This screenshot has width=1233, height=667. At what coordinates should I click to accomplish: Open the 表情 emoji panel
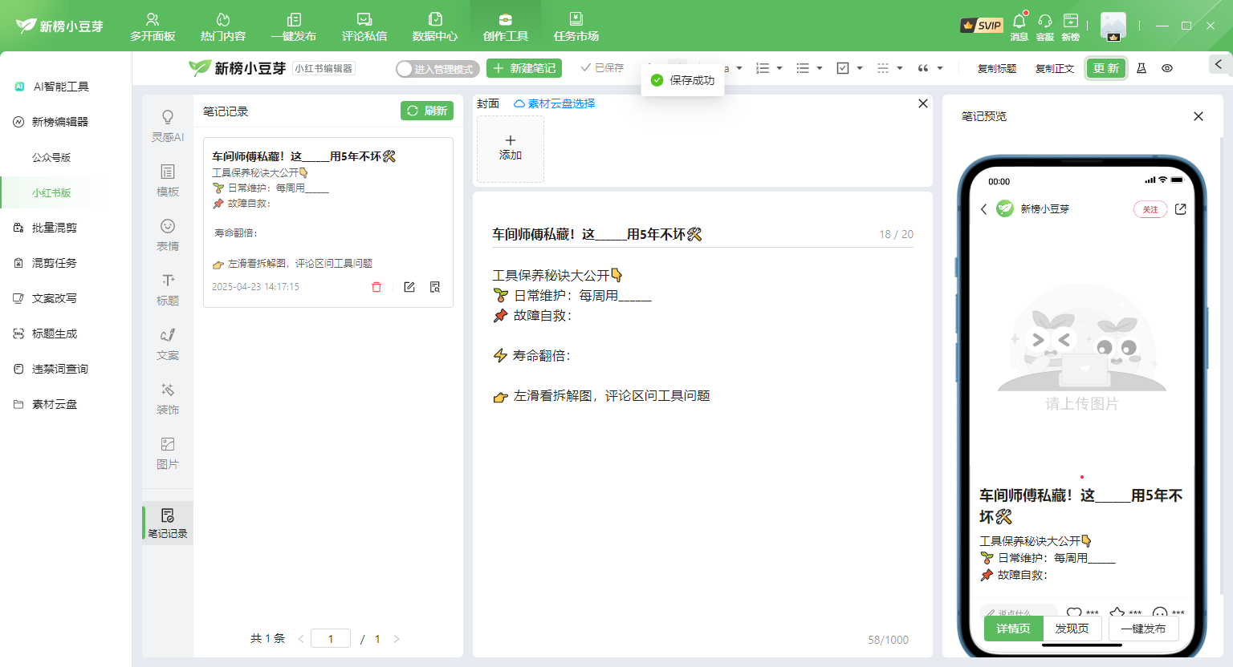pos(168,235)
